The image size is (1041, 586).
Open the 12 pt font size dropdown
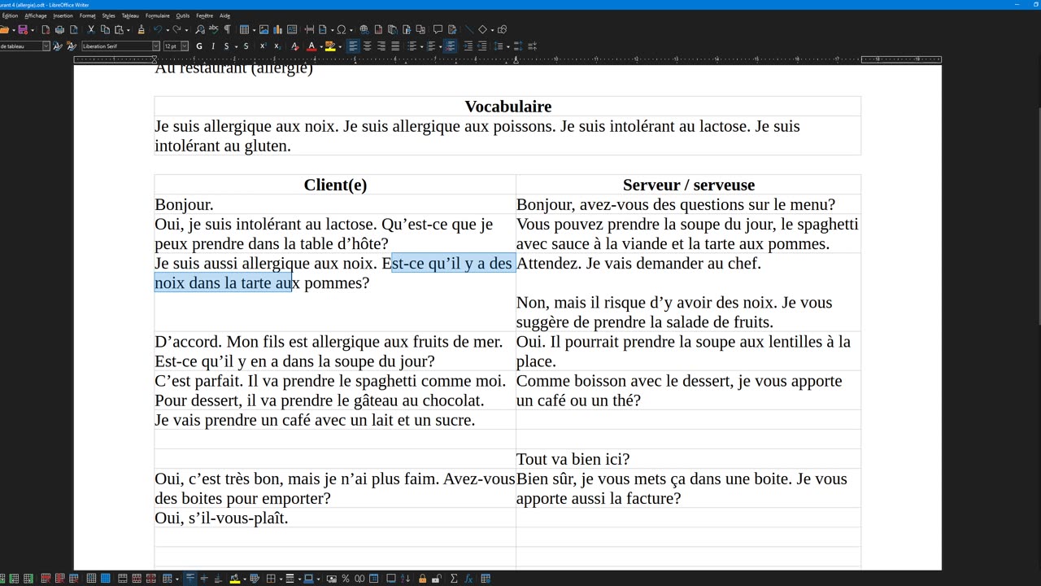coord(185,46)
